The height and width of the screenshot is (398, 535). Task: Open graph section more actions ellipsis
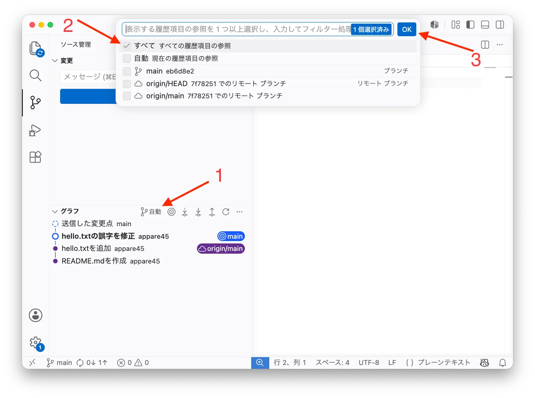[239, 212]
